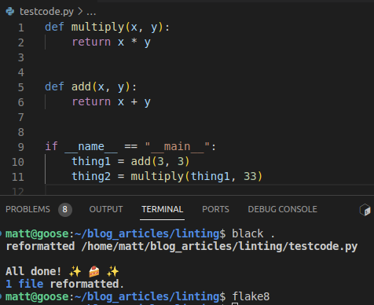Click the thing2 variable on line 11
This screenshot has width=374, height=305.
(91, 176)
